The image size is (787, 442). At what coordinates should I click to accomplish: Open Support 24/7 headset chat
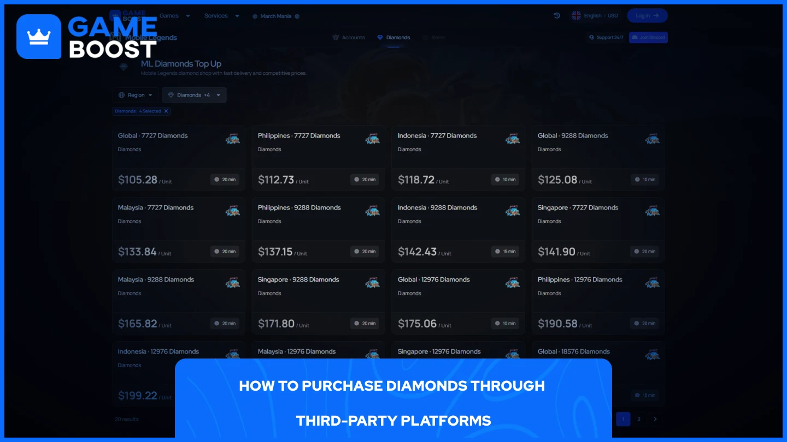tap(591, 37)
